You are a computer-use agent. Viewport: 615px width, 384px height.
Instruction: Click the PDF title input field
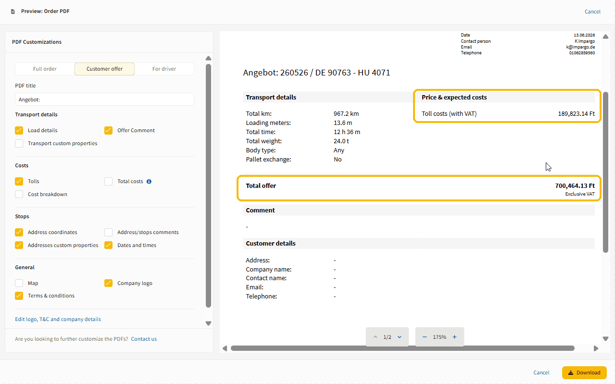click(104, 99)
